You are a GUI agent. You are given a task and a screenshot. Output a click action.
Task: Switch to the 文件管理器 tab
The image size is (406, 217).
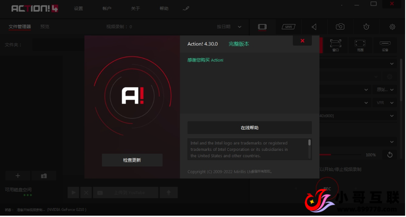coord(20,27)
